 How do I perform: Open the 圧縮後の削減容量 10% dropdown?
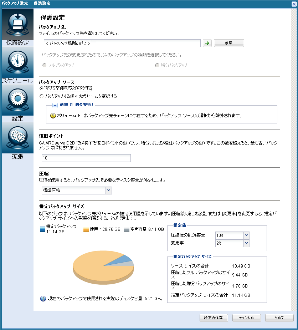[246, 235]
